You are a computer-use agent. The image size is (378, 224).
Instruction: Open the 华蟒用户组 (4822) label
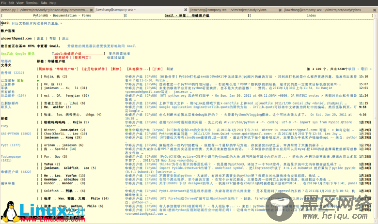click(x=16, y=172)
